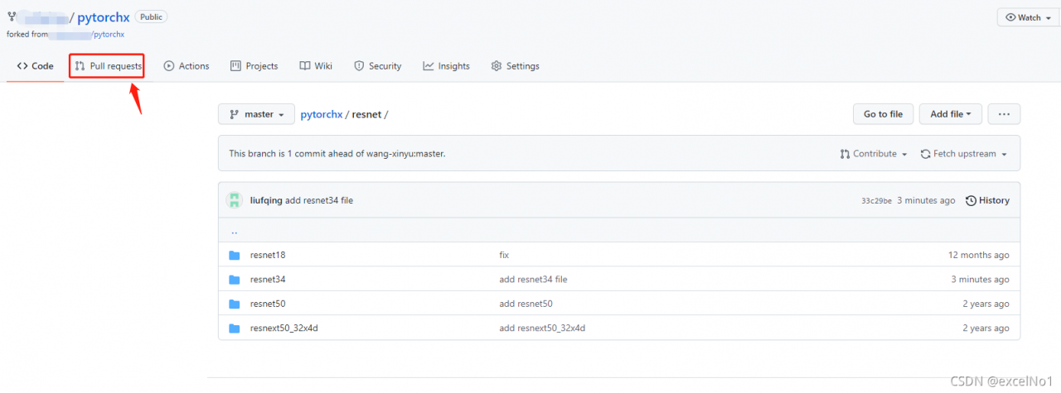
Task: Open the Actions tab
Action: pos(187,66)
